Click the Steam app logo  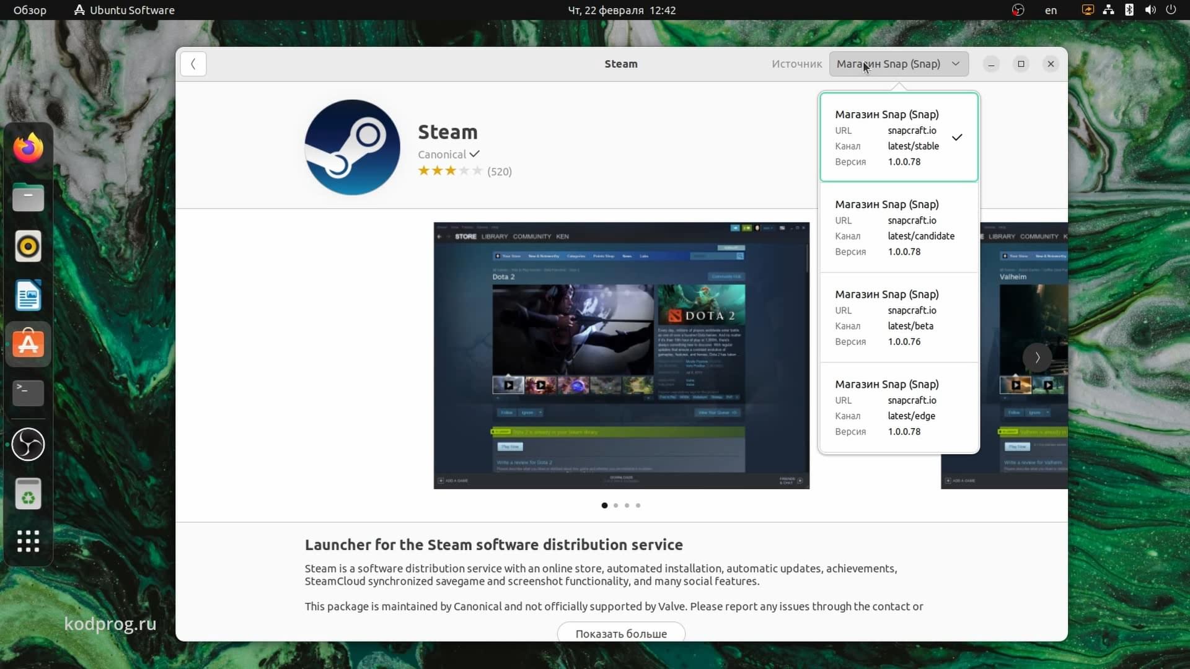click(352, 147)
